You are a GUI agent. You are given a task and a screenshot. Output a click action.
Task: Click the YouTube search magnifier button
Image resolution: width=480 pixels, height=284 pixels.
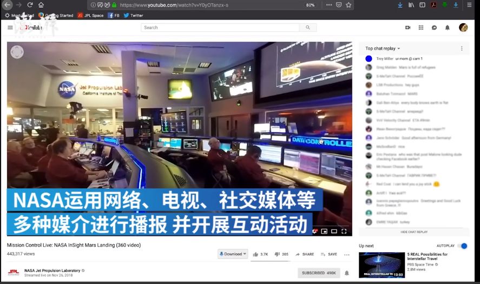[x=308, y=28]
